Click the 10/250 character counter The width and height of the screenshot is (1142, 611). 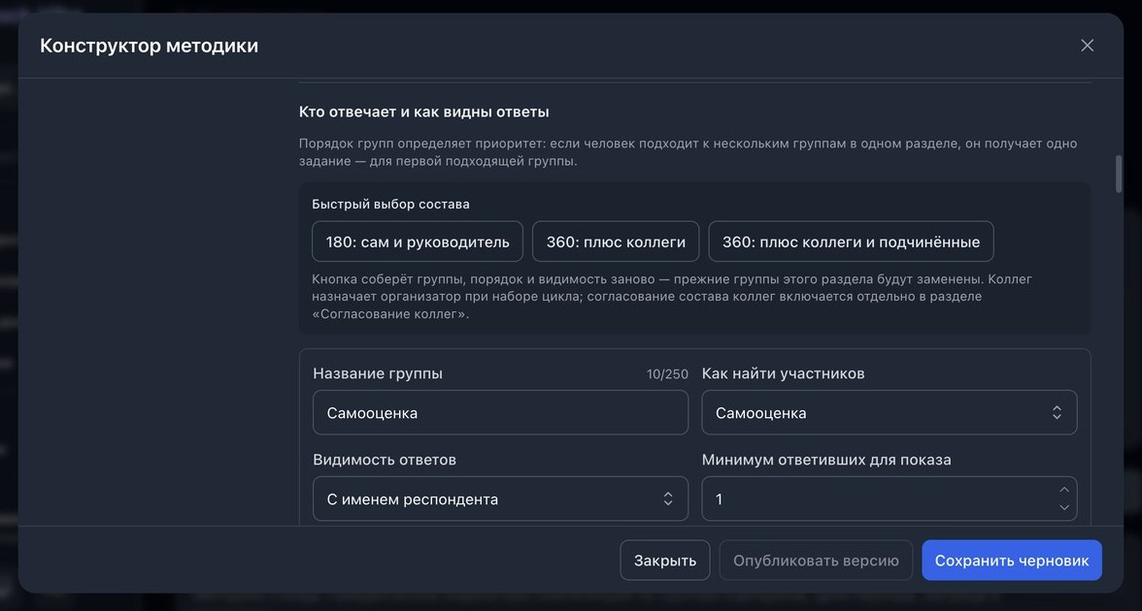[667, 374]
